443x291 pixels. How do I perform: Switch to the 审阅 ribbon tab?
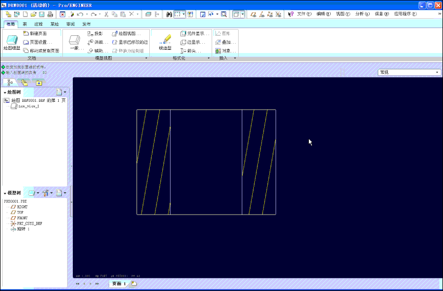tap(71, 24)
